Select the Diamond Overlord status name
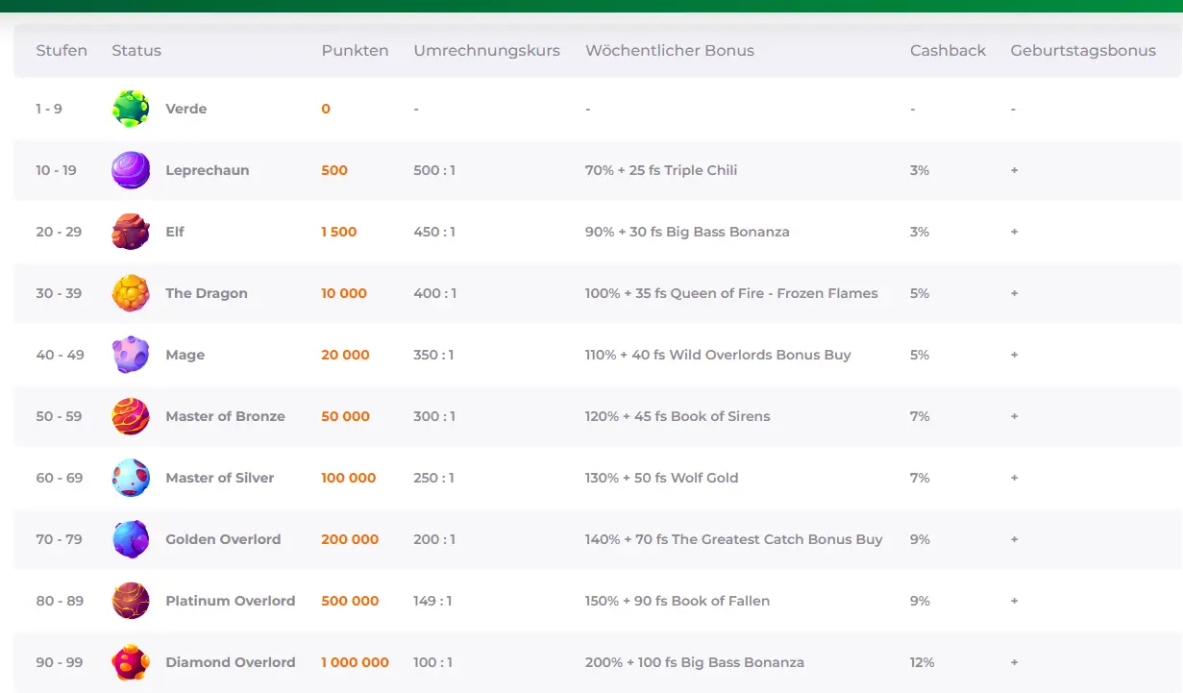1183x693 pixels. 231,662
